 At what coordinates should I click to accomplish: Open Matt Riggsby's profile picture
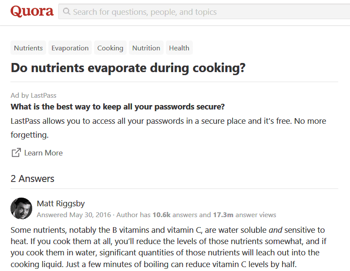click(21, 208)
